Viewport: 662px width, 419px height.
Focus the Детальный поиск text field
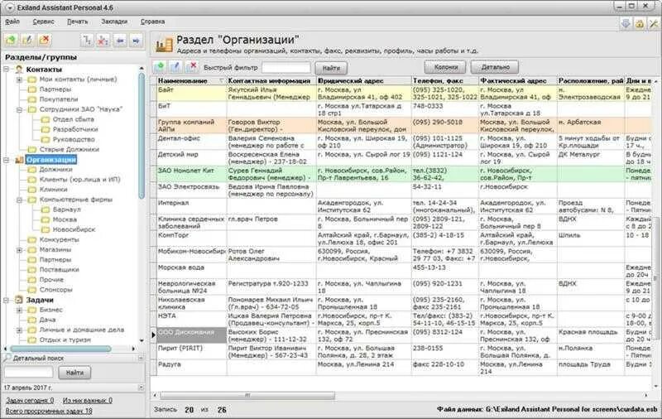pos(28,372)
